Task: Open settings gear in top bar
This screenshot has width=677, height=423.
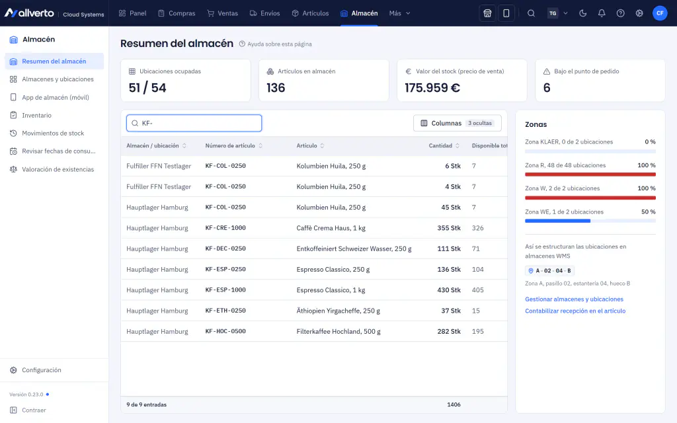Action: coord(639,13)
